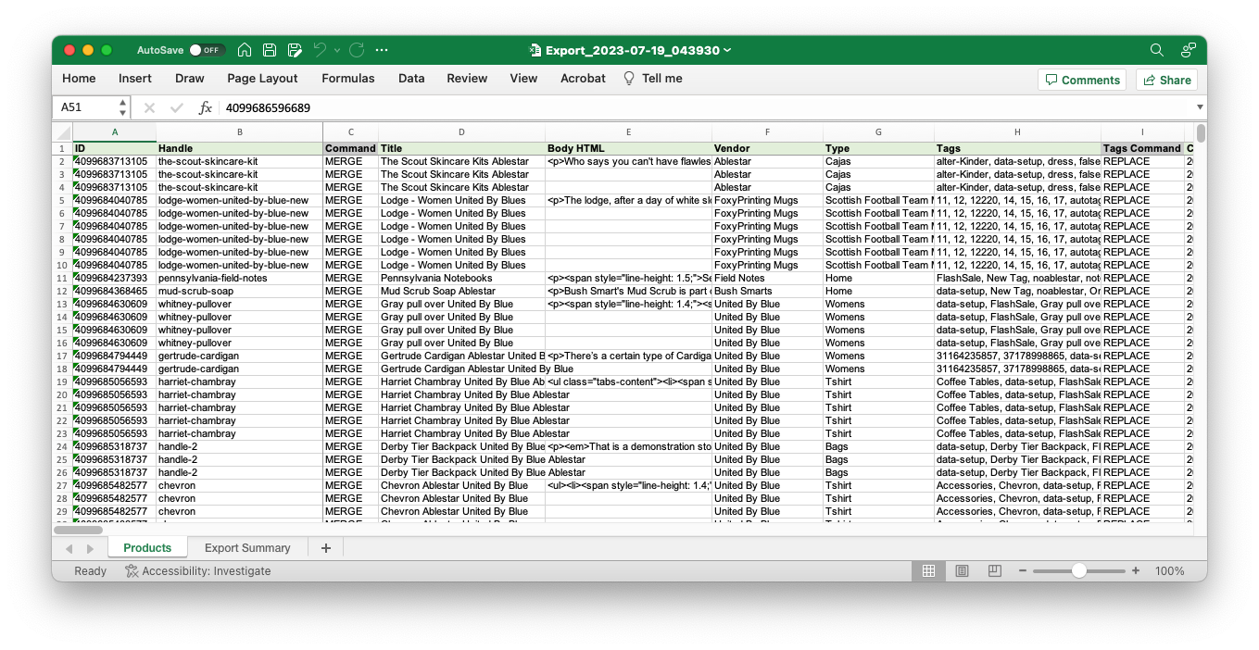The height and width of the screenshot is (650, 1259).
Task: Switch to Normal view in the status bar
Action: point(928,571)
